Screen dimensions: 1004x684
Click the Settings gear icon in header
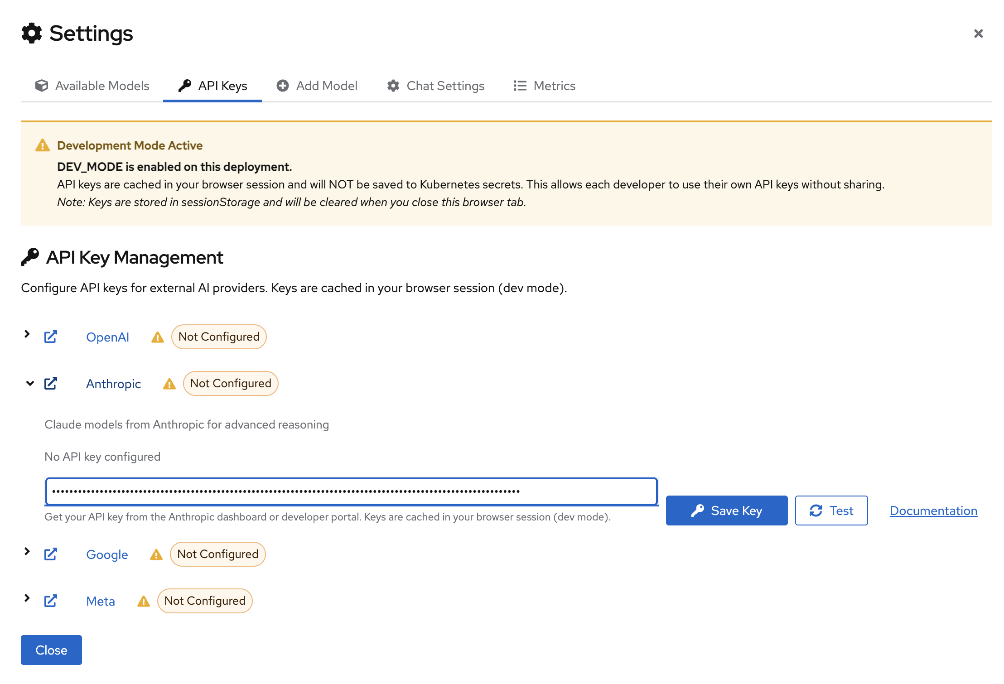pyautogui.click(x=31, y=33)
